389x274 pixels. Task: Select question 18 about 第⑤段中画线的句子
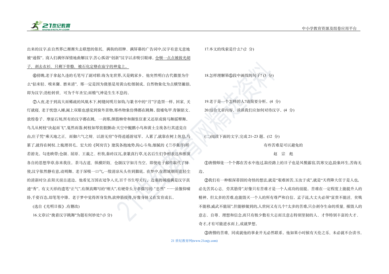(x=239, y=76)
